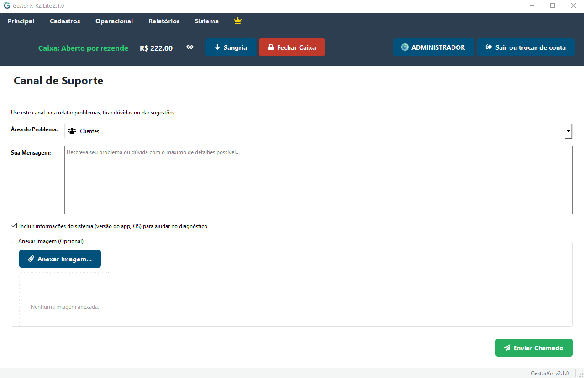This screenshot has width=584, height=378.
Task: Open the Clientes problem area combo box
Action: [315, 131]
